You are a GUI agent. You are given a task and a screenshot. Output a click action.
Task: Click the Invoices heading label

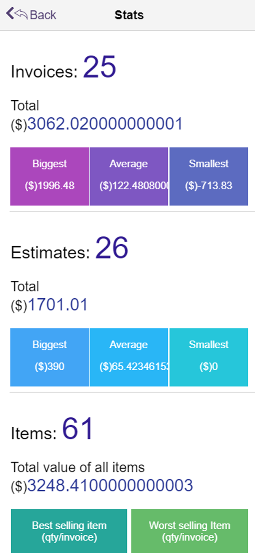44,72
